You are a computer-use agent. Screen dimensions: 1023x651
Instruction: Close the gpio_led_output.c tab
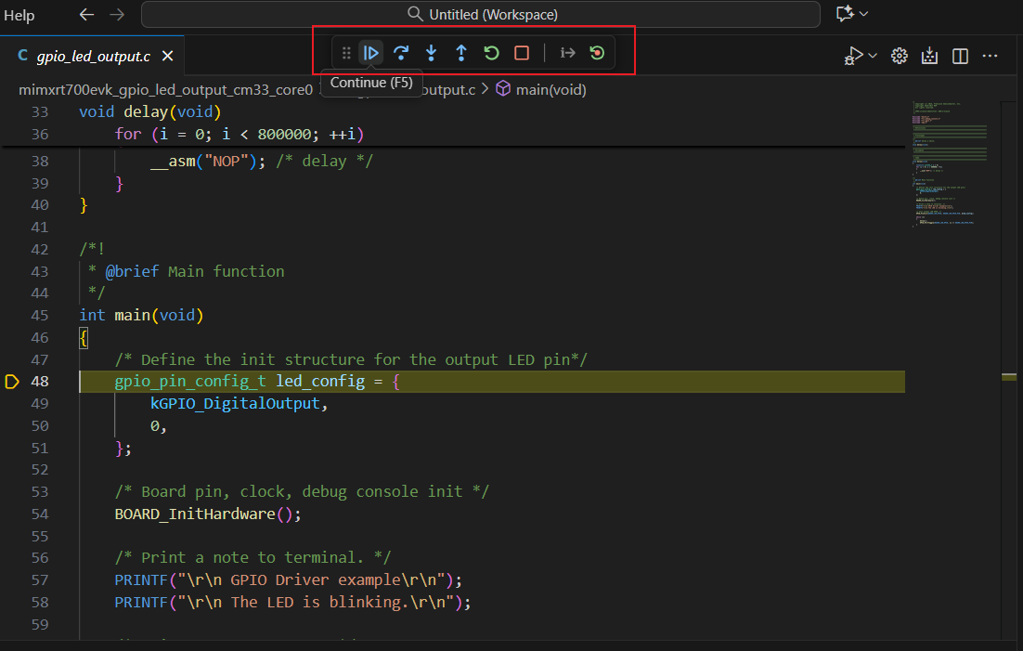tap(168, 56)
